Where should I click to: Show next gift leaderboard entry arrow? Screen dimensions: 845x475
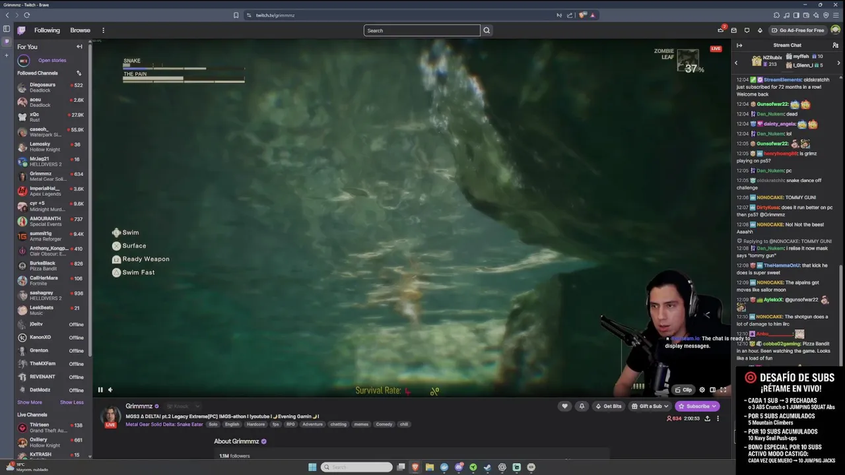coord(839,63)
